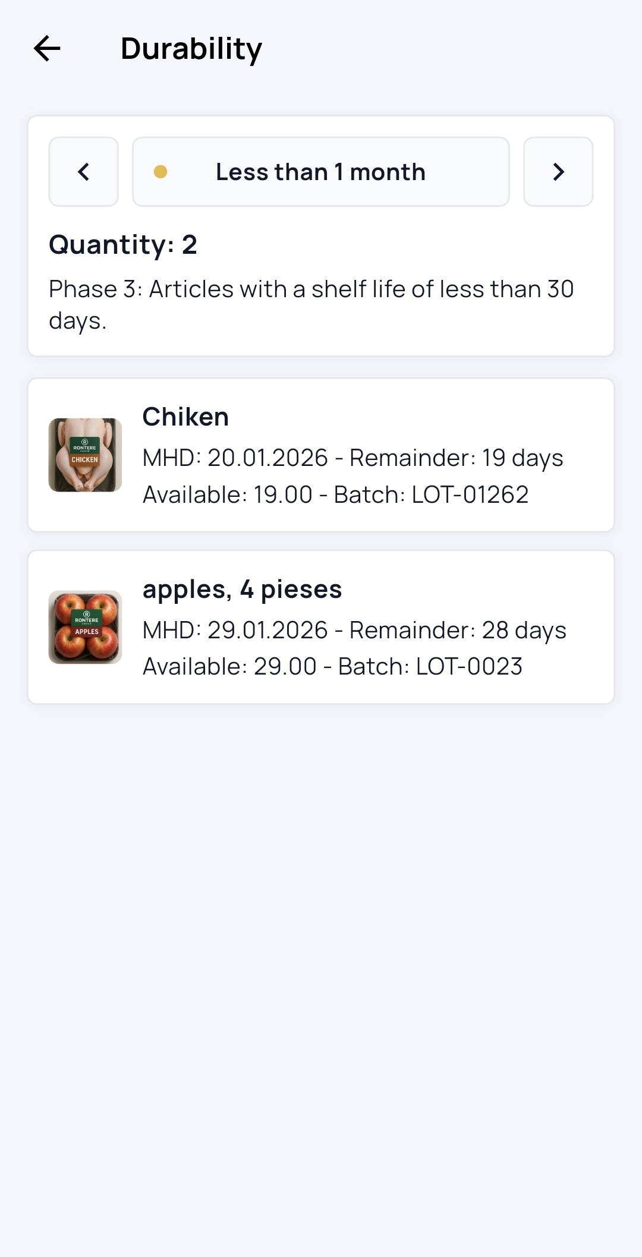The width and height of the screenshot is (642, 1257).
Task: Open the 'apples, 4 pieses' article title
Action: click(242, 589)
